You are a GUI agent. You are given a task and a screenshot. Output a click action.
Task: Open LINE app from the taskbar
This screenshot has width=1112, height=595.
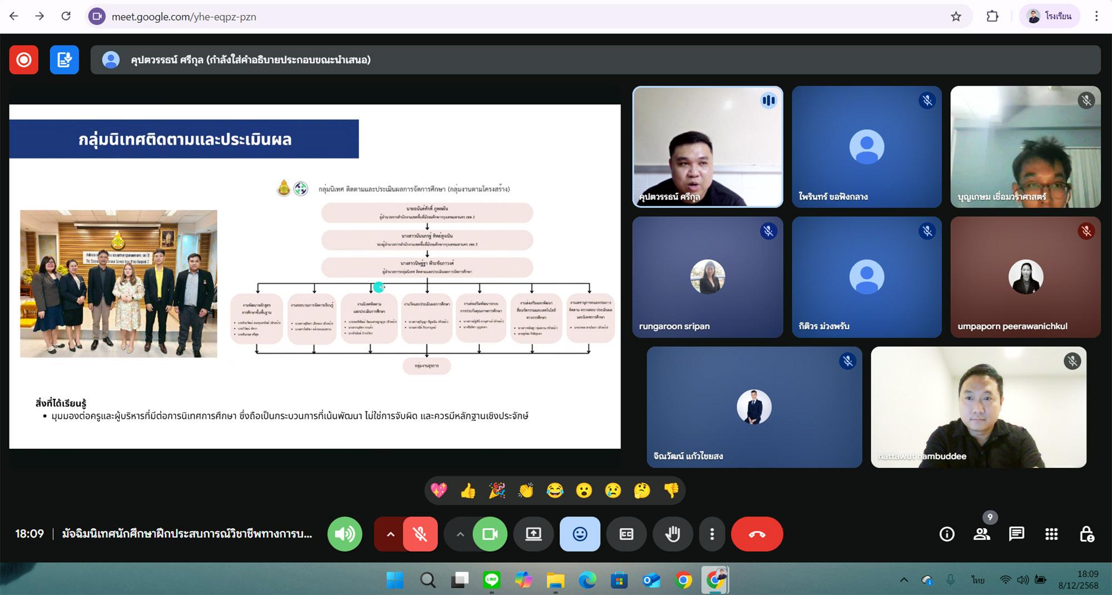[x=492, y=581]
